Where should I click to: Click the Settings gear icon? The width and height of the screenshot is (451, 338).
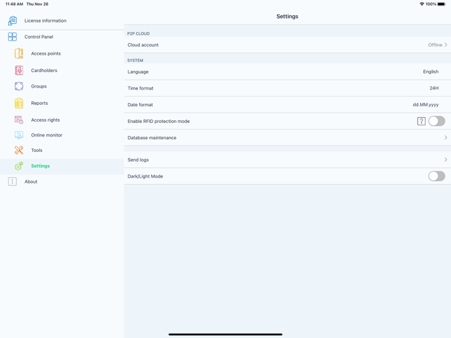[19, 166]
